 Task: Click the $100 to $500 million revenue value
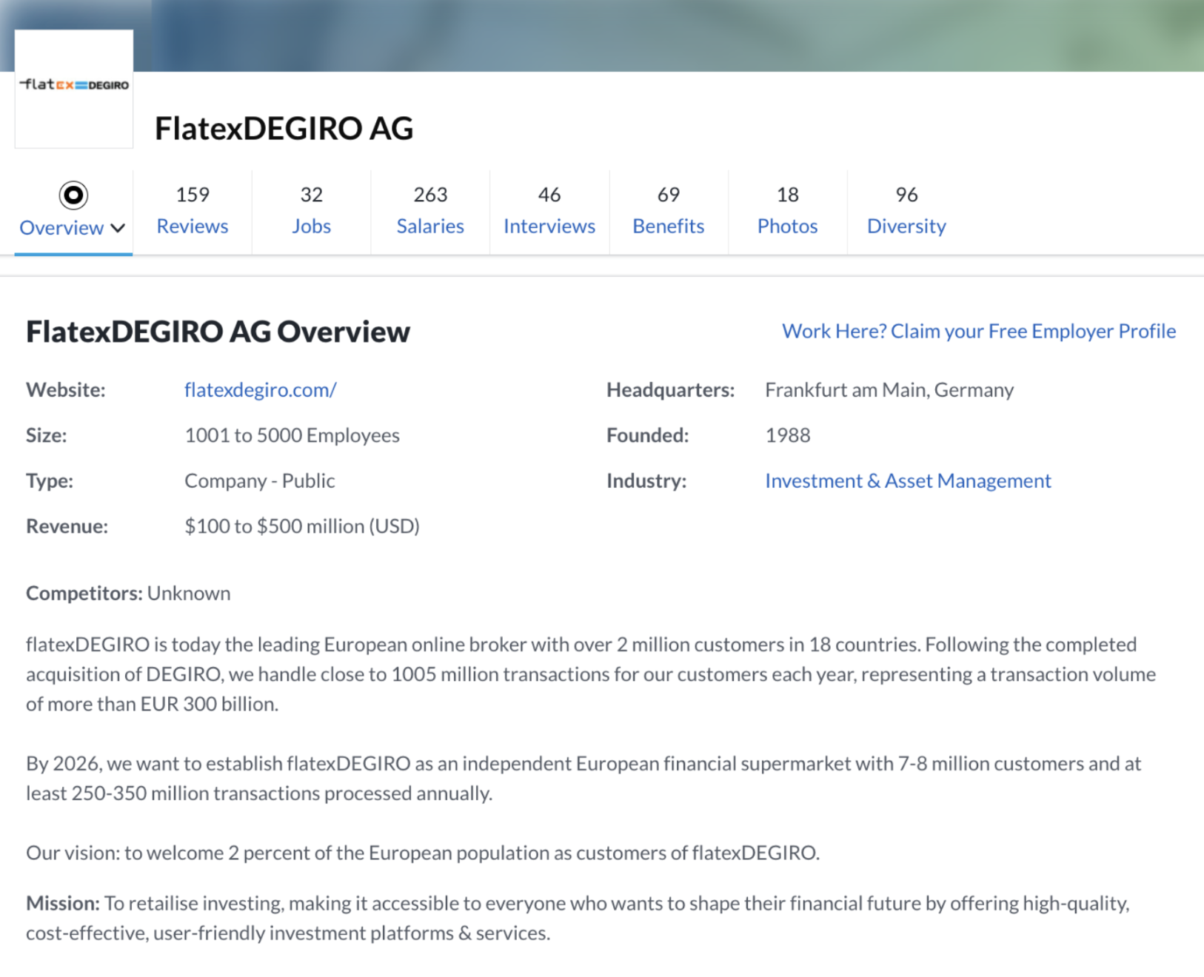tap(302, 526)
